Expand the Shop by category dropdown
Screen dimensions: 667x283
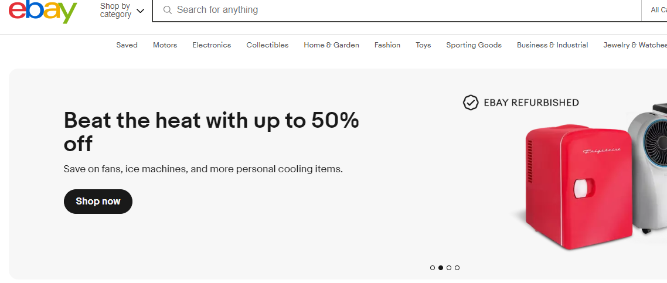122,10
